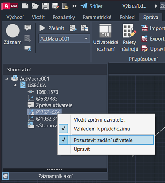This screenshot has height=183, width=165.
Task: Toggle Pozastavit zadání uživatele checkmark
Action: 63,140
